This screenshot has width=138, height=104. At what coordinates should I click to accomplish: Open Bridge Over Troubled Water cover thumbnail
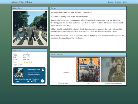click(113, 70)
